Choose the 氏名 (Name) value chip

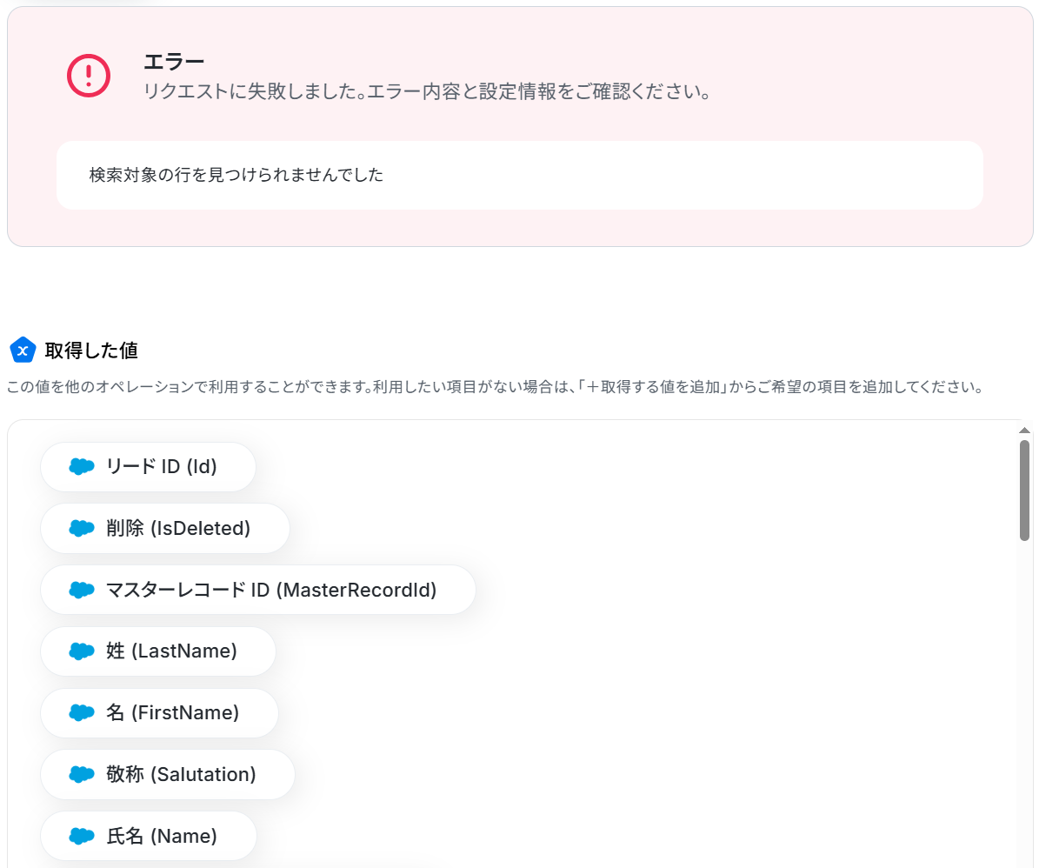point(161,836)
